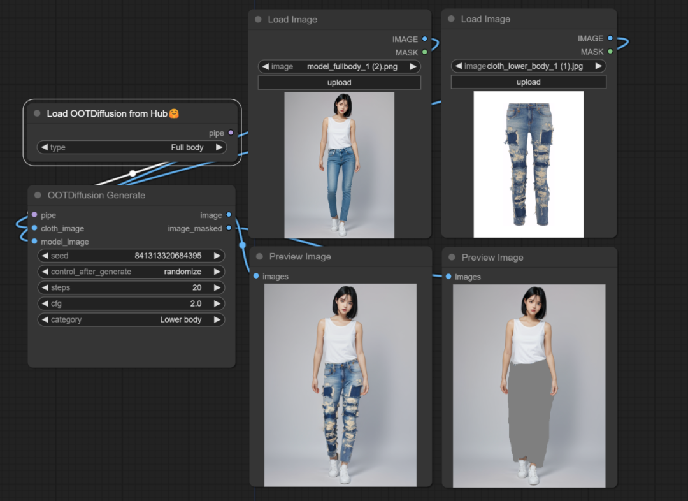This screenshot has height=501, width=688.
Task: Click MASK output port of model_fullbody Load Image
Action: 425,52
